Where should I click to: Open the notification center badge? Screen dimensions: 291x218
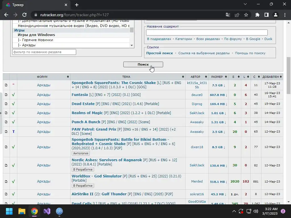tap(283, 211)
